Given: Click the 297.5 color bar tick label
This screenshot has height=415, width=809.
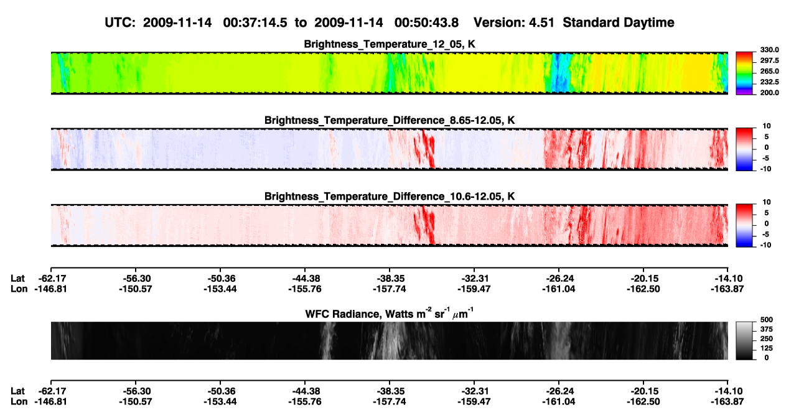Looking at the screenshot, I should 769,60.
